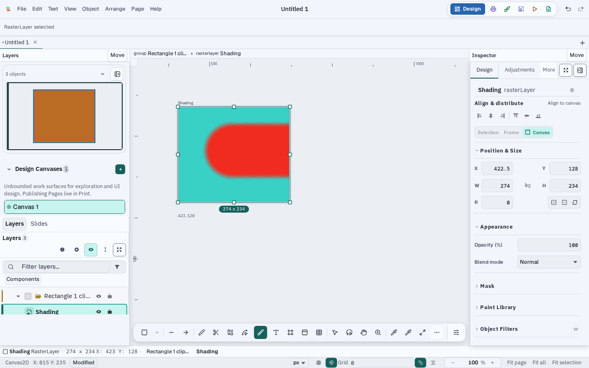Open the green paint brush mode
Image resolution: width=589 pixels, height=368 pixels.
tap(507, 9)
